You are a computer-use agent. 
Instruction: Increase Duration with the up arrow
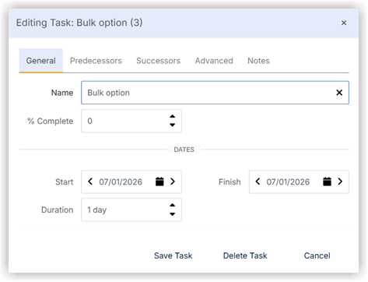tap(172, 206)
